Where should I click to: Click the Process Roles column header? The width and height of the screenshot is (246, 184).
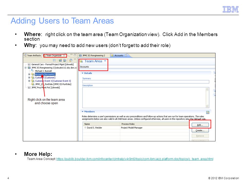[x=155, y=124]
